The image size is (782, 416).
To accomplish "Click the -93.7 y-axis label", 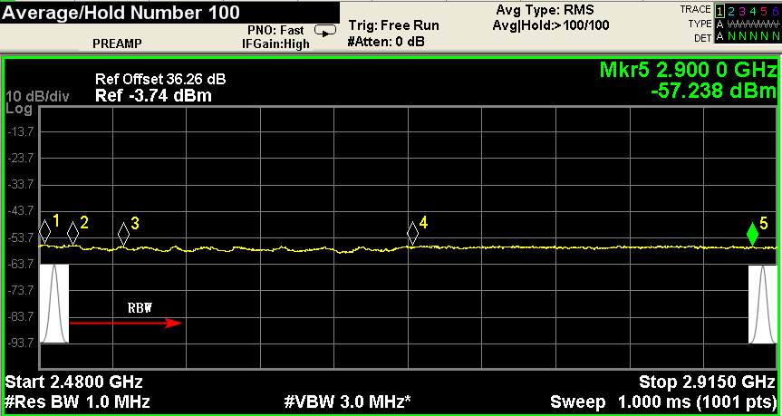I will click(22, 343).
